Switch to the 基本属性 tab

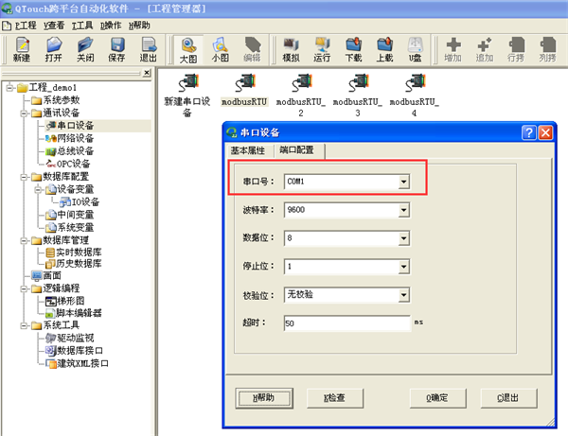pyautogui.click(x=248, y=150)
